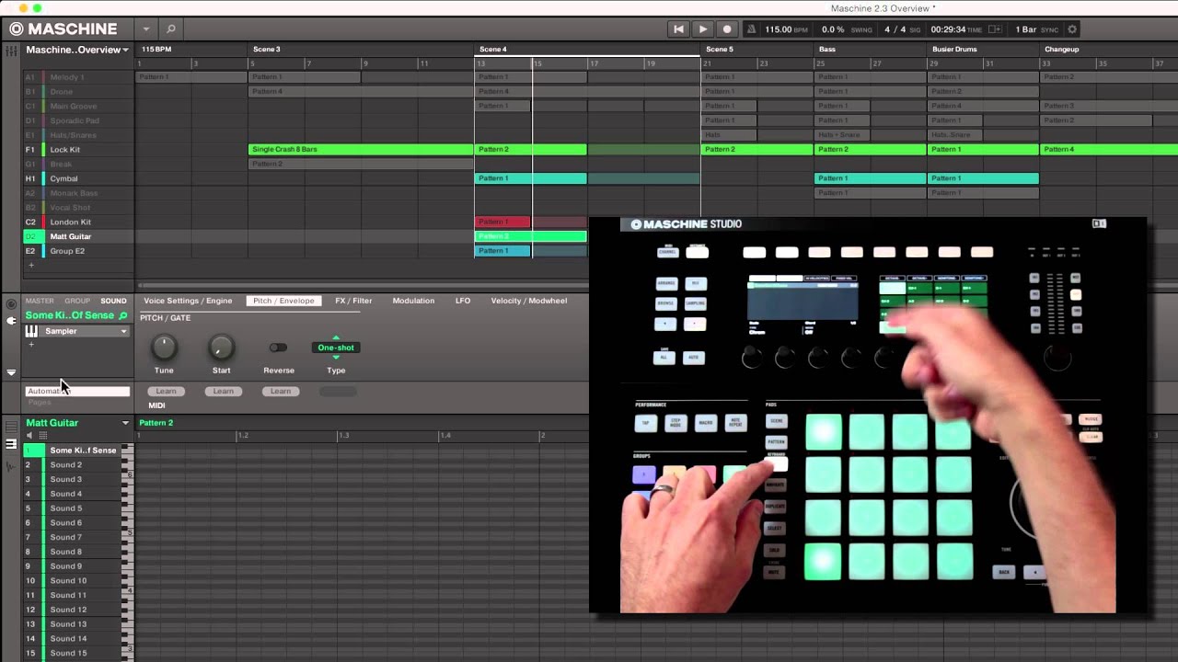This screenshot has height=662, width=1178.
Task: Step Type up with the arrow above One-shot
Action: point(336,337)
